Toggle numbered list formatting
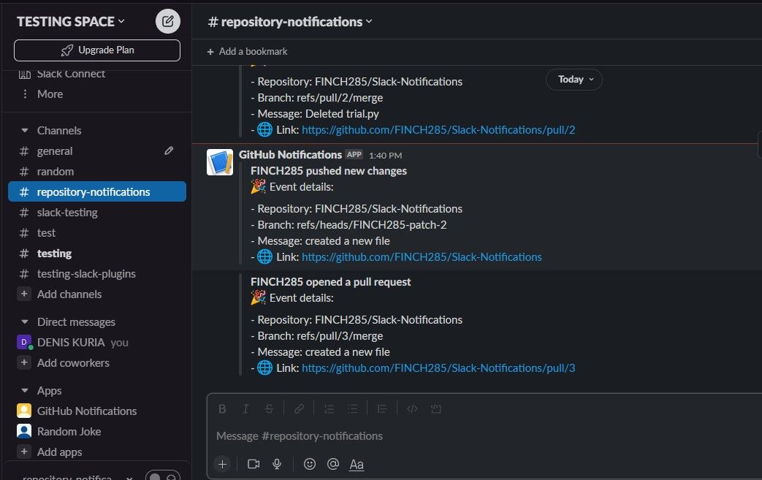Image resolution: width=762 pixels, height=480 pixels. (x=329, y=408)
